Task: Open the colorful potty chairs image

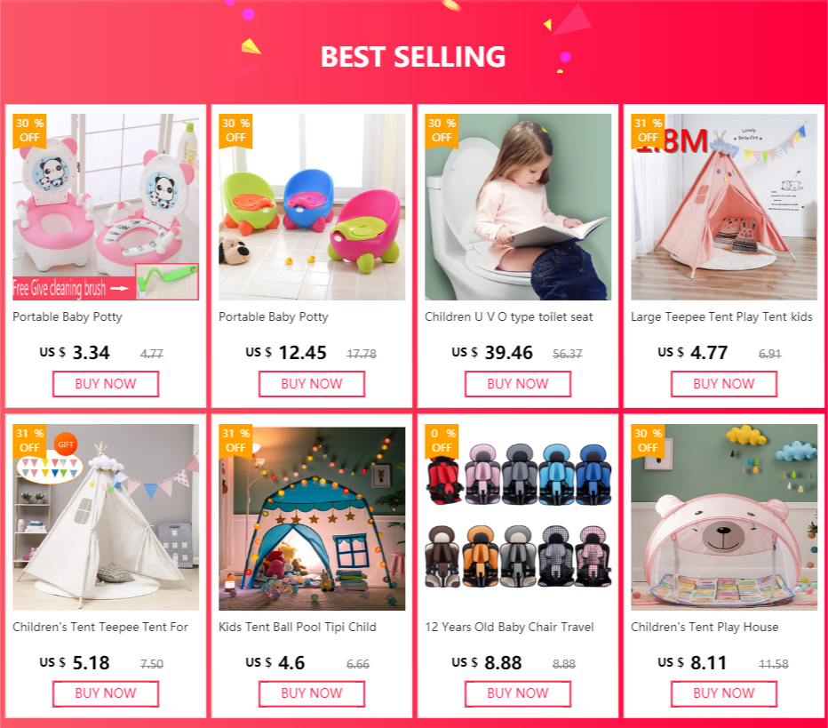Action: click(x=312, y=207)
